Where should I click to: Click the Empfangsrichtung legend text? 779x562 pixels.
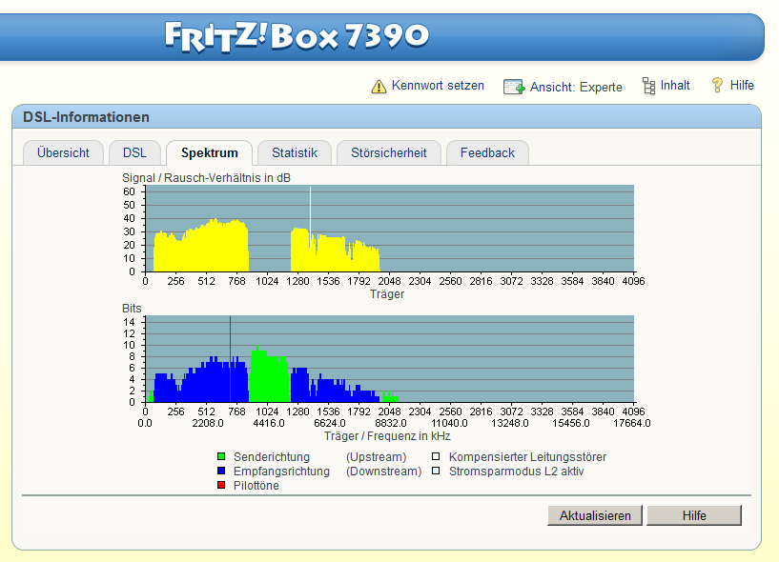point(281,472)
